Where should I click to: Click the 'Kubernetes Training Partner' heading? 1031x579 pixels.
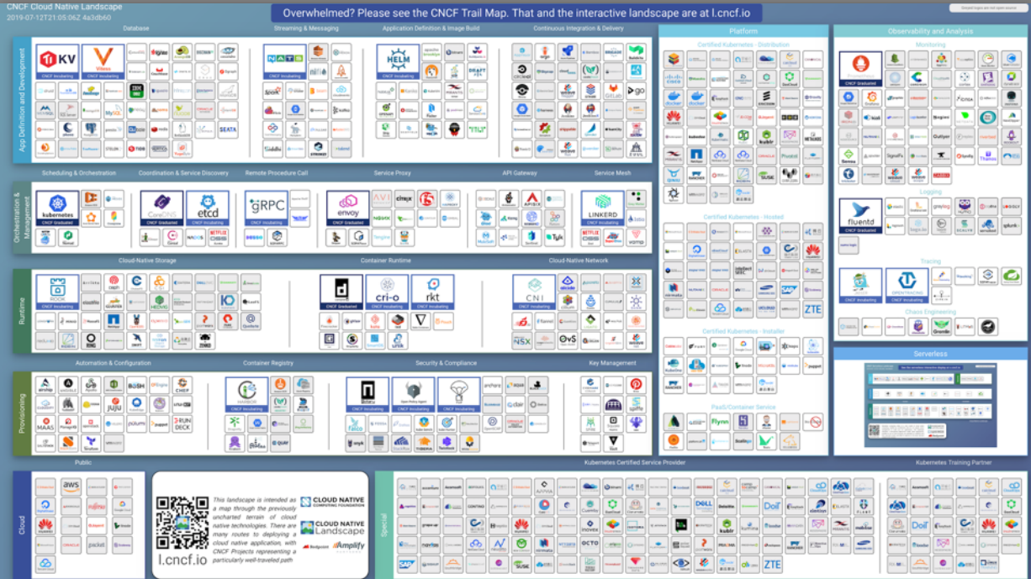953,462
